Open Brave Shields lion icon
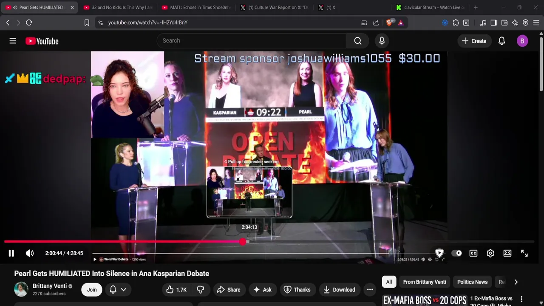This screenshot has width=544, height=306. point(389,23)
